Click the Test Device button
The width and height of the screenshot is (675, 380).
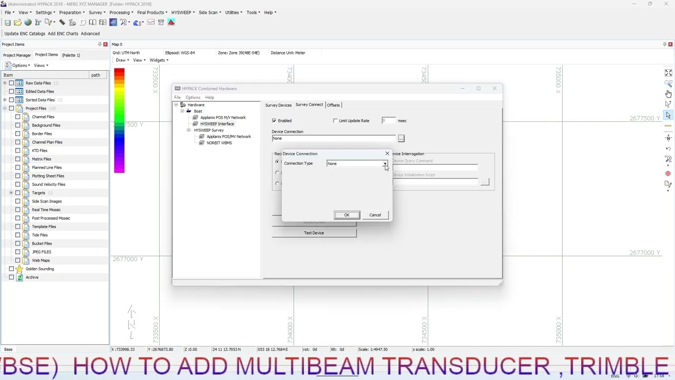pos(314,233)
